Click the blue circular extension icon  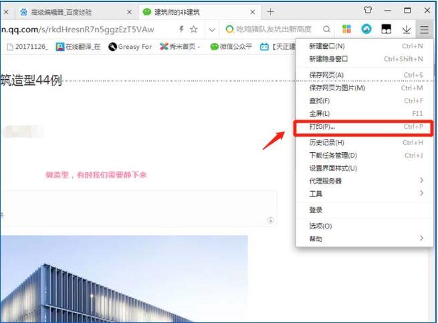click(366, 29)
